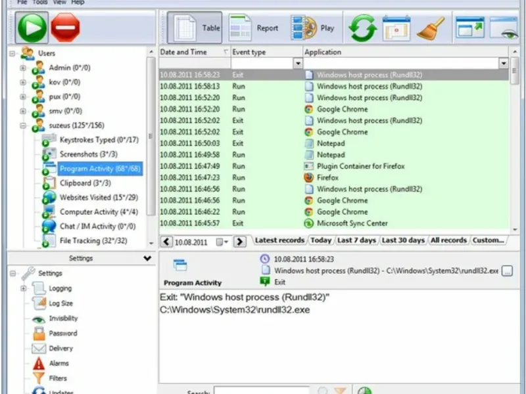Go to the previous day
The height and width of the screenshot is (394, 526).
pos(166,242)
